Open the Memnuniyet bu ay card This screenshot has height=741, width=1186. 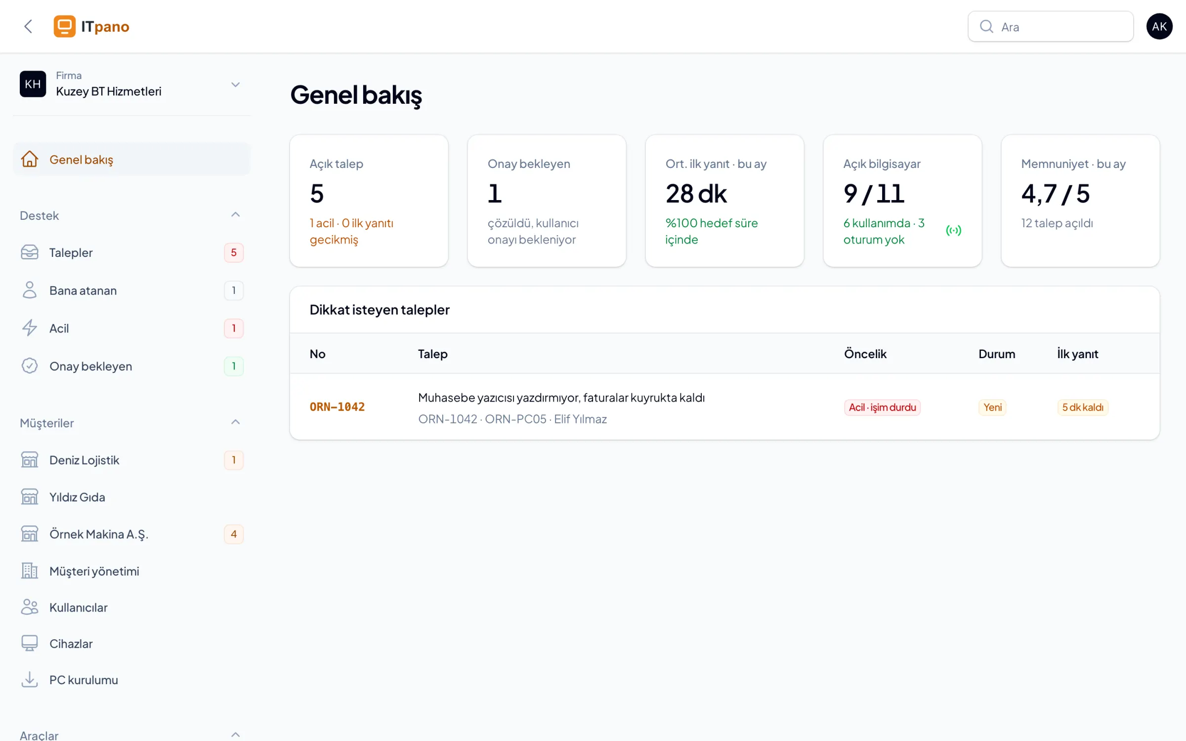1080,201
